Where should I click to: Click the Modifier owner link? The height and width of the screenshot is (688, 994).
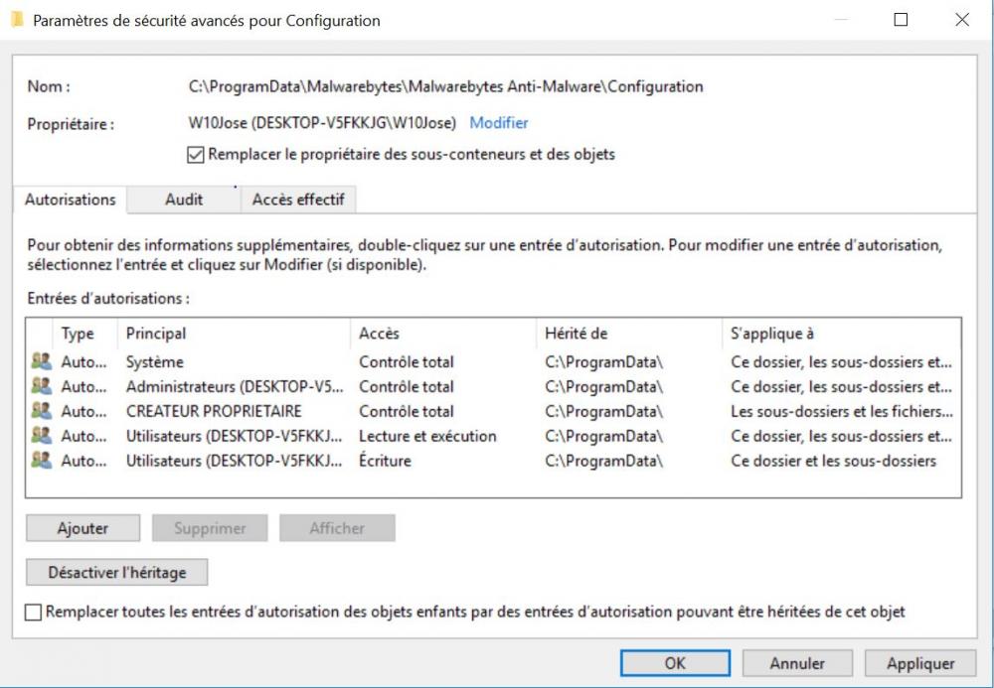498,123
